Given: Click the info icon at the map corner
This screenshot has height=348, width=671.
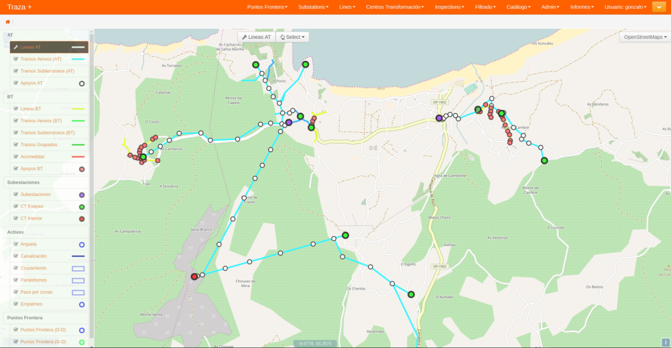Looking at the screenshot, I should (x=666, y=343).
